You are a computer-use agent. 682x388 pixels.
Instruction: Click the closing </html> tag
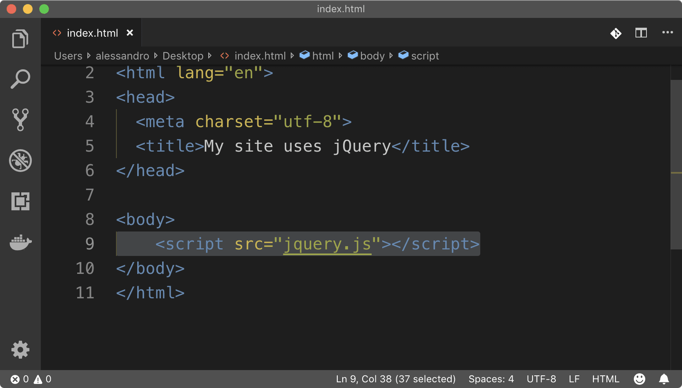150,293
